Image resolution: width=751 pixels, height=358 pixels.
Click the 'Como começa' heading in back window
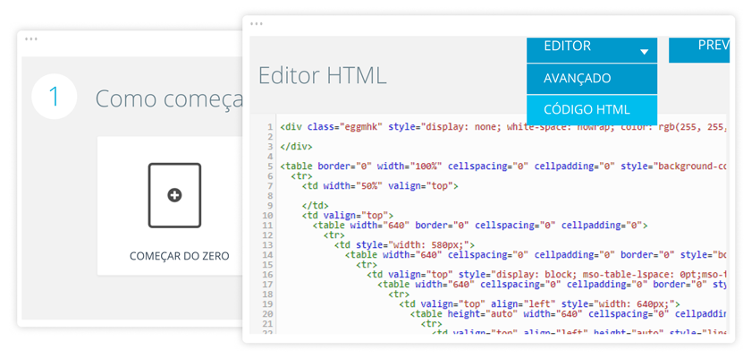coord(170,98)
